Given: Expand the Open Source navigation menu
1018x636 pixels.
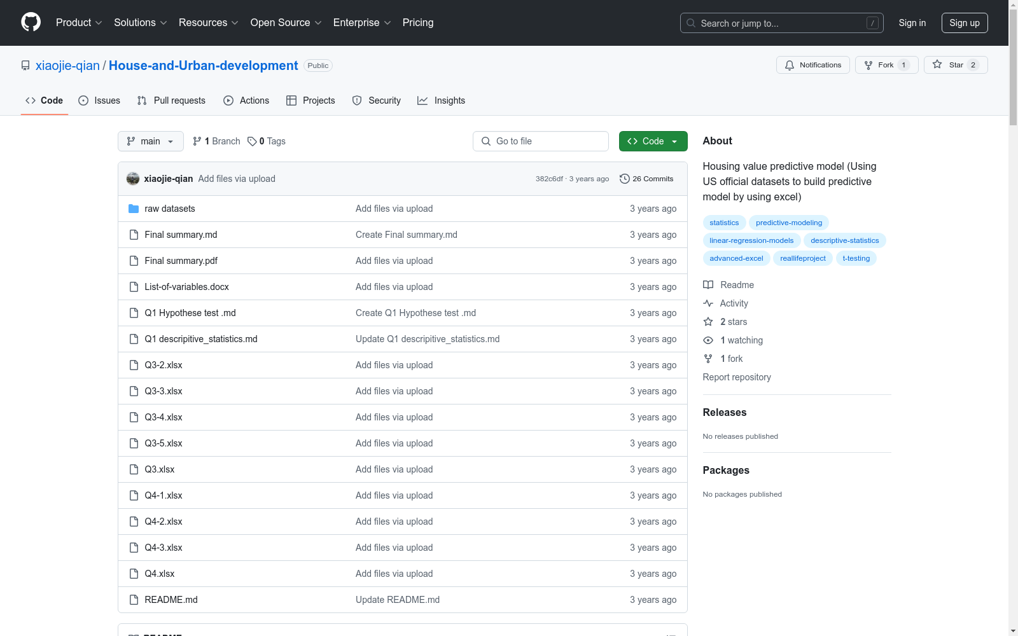Looking at the screenshot, I should 286,23.
